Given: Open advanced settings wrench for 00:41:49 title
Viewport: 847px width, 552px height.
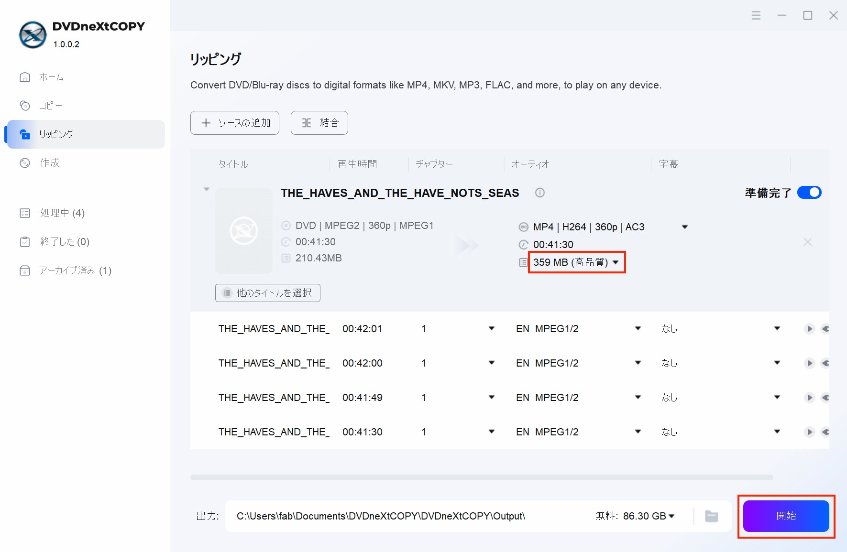Looking at the screenshot, I should pyautogui.click(x=825, y=398).
